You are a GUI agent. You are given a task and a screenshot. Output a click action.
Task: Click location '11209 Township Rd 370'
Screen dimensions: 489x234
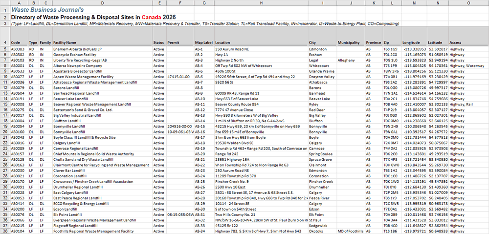click(261, 176)
